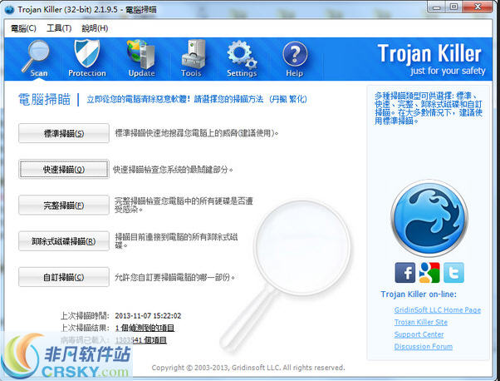
Task: Close the Trojan Killer window
Action: click(478, 7)
